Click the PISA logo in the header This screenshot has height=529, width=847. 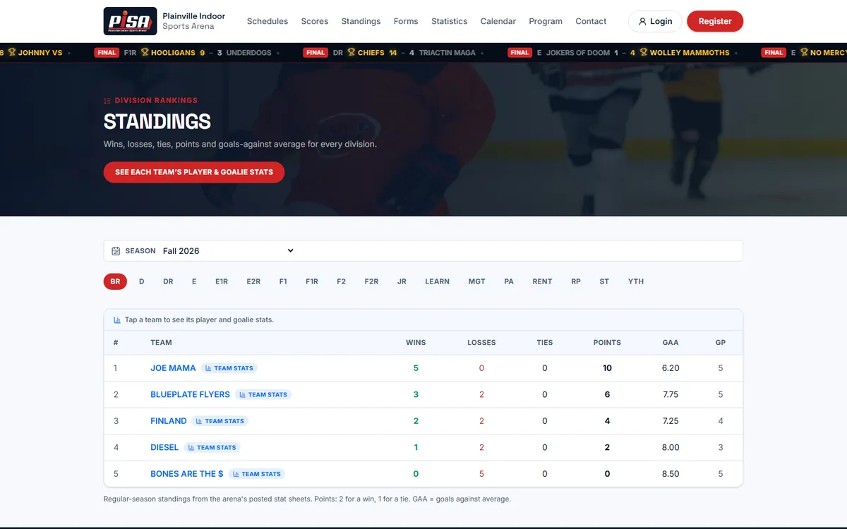click(x=130, y=21)
